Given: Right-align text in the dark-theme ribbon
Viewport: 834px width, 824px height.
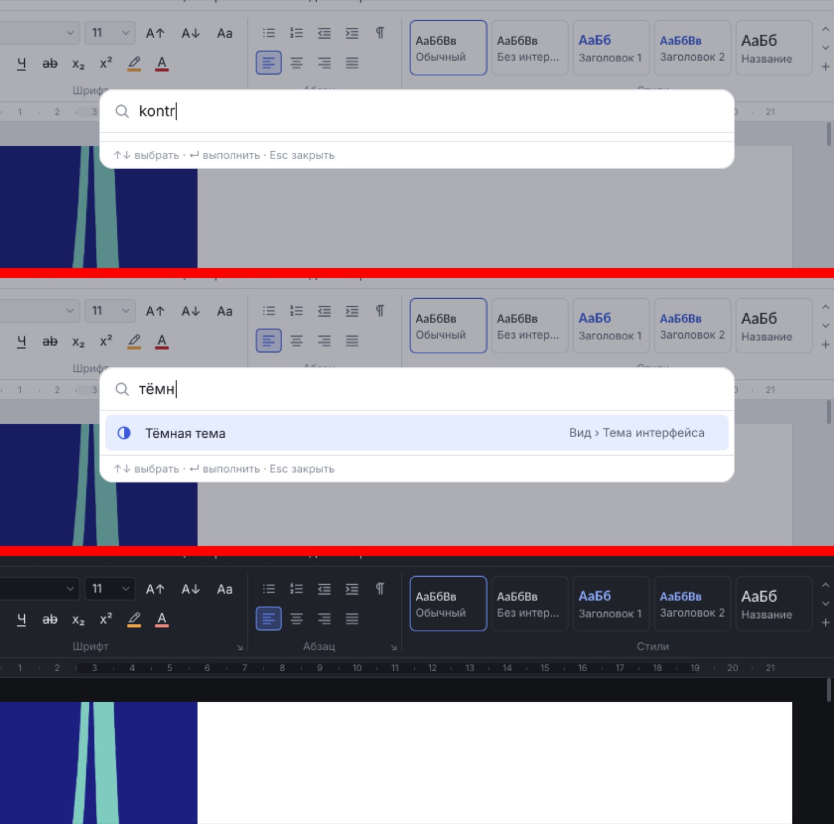Looking at the screenshot, I should click(324, 619).
